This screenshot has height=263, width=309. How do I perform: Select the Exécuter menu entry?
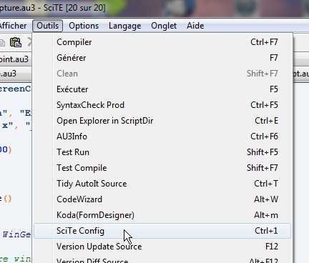click(x=162, y=89)
